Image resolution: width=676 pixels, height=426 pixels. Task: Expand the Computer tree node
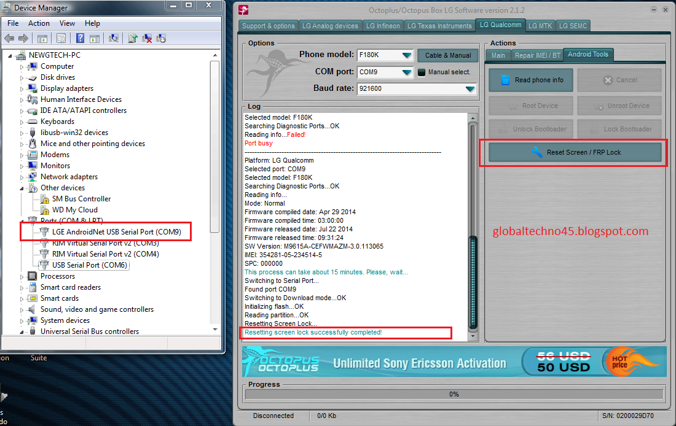(x=22, y=67)
